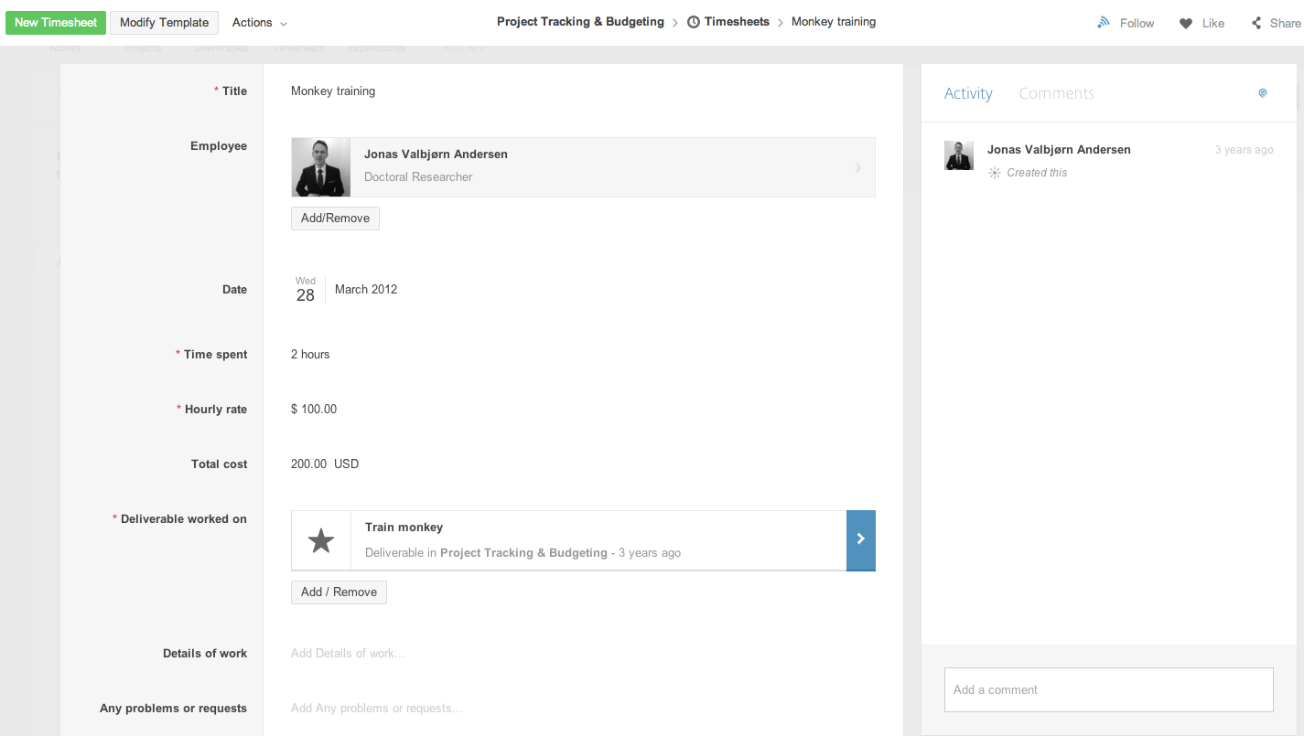Click the Follow RSS icon
Screen dimensions: 1304x736
click(x=1104, y=23)
